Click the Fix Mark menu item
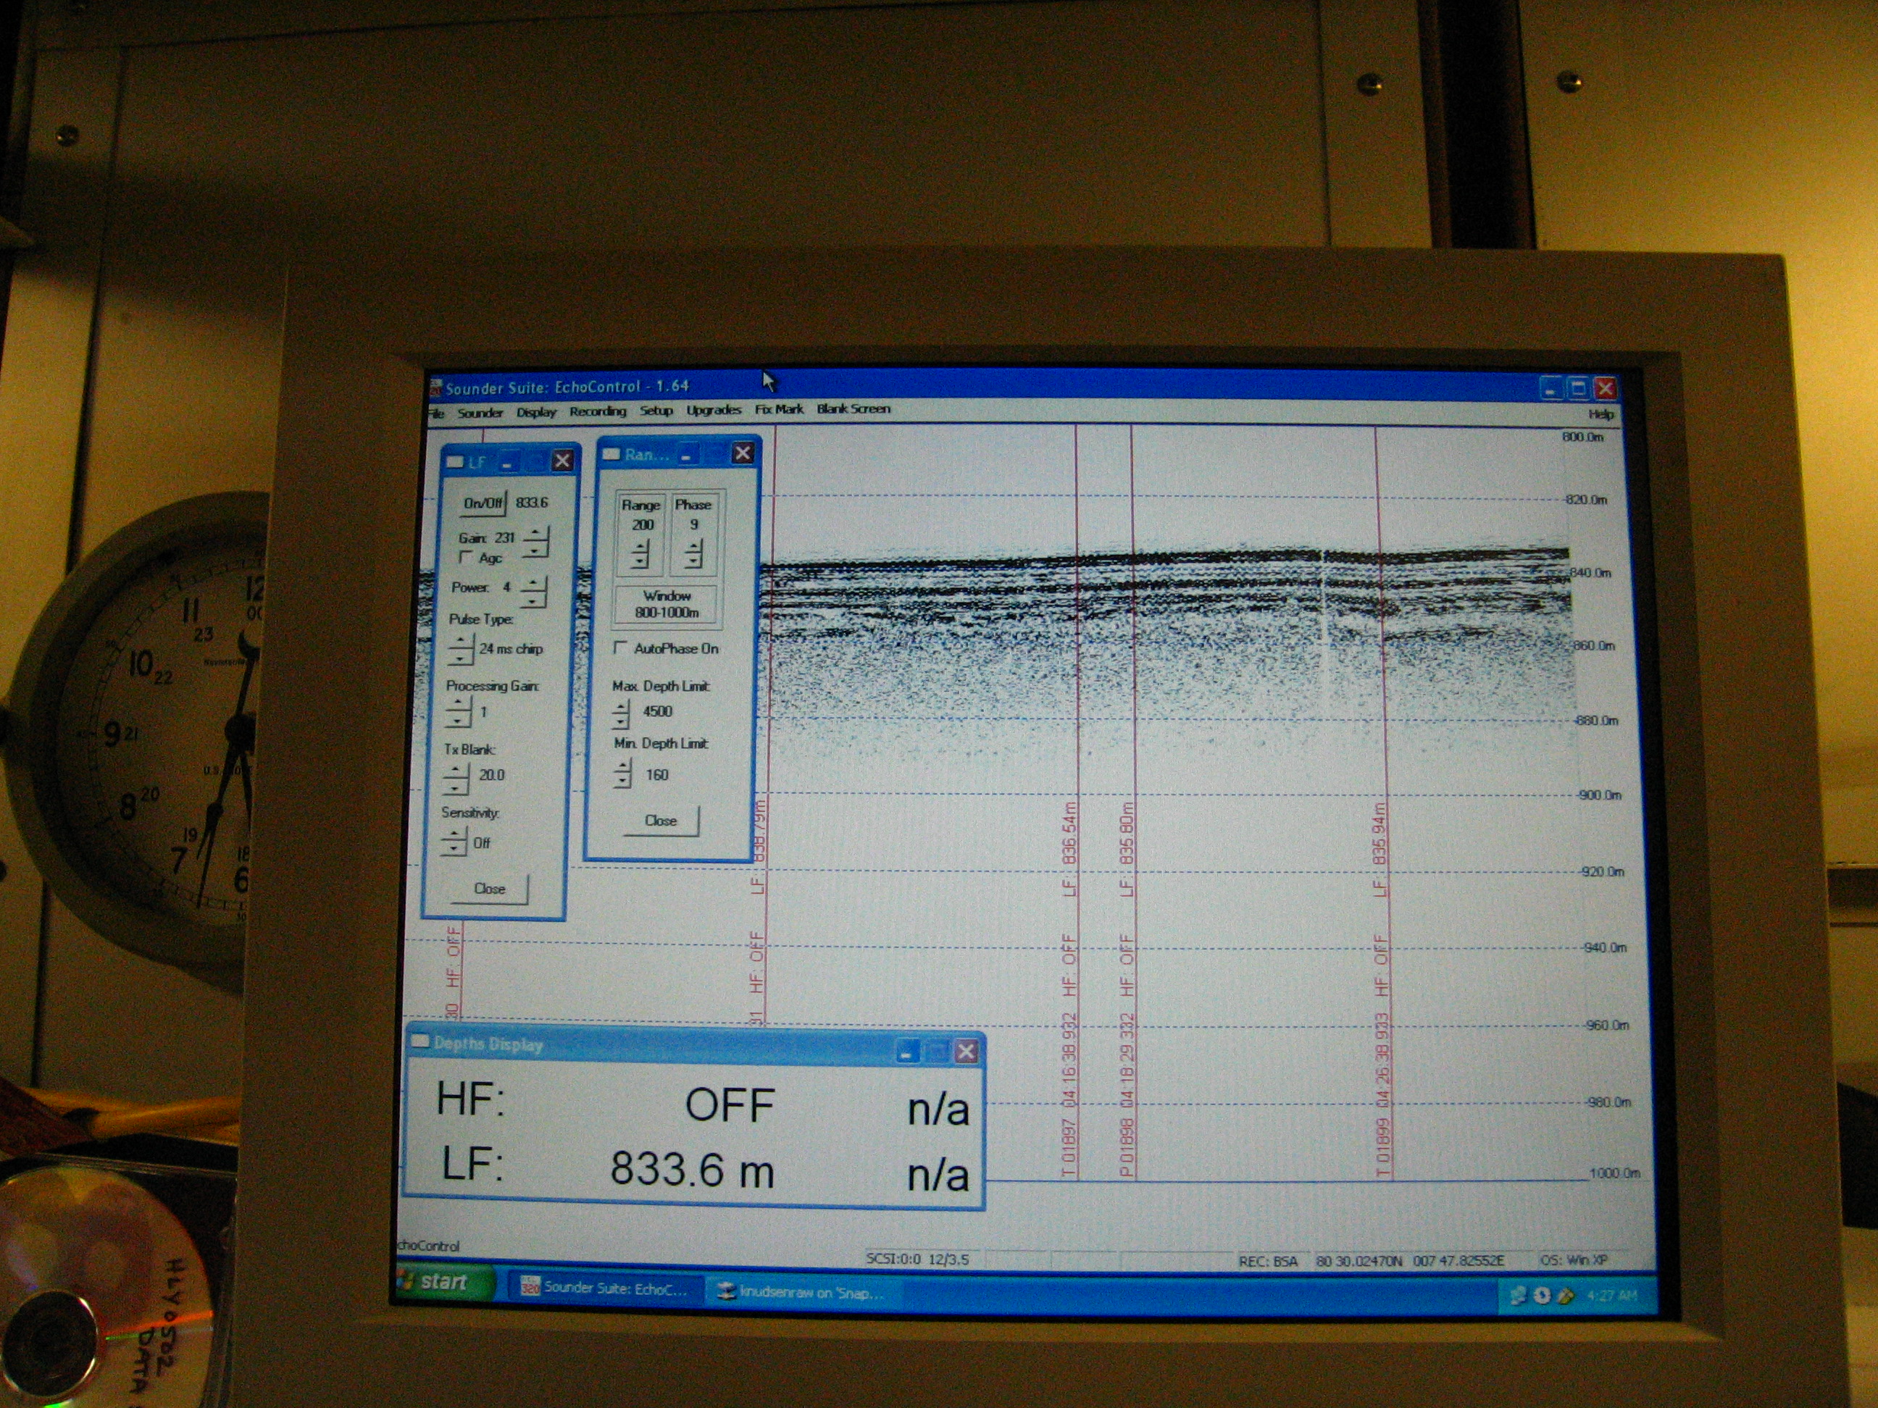The image size is (1878, 1408). pos(779,409)
